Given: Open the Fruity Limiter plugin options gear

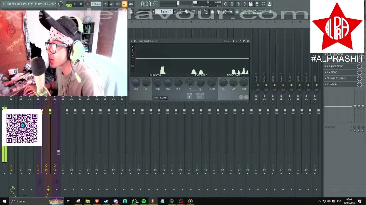Looking at the screenshot, I should coord(135,41).
